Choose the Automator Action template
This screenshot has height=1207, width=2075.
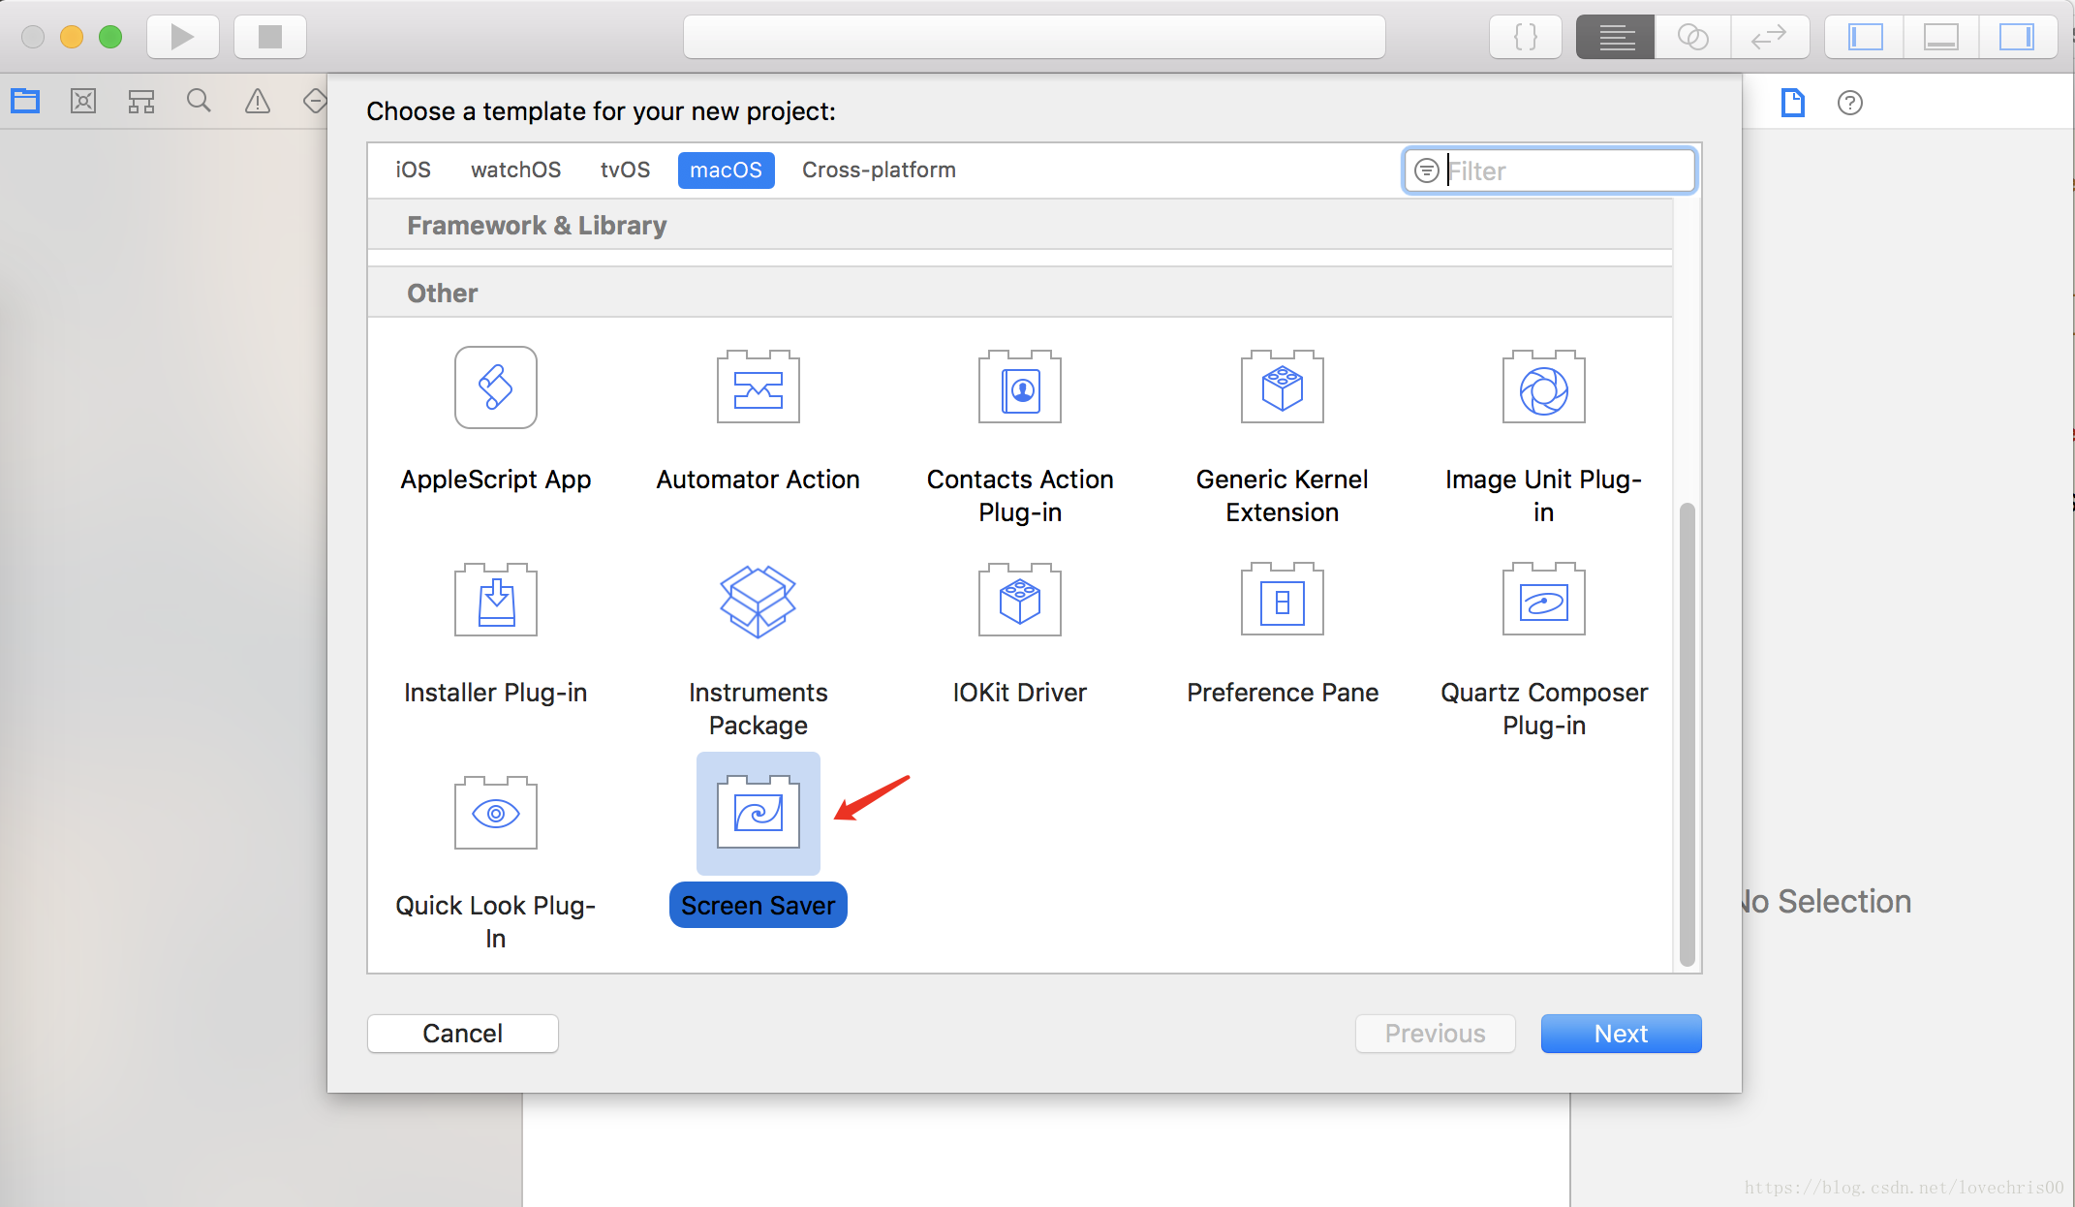758,388
